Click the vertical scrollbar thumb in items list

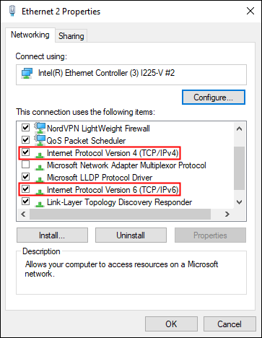[239, 168]
